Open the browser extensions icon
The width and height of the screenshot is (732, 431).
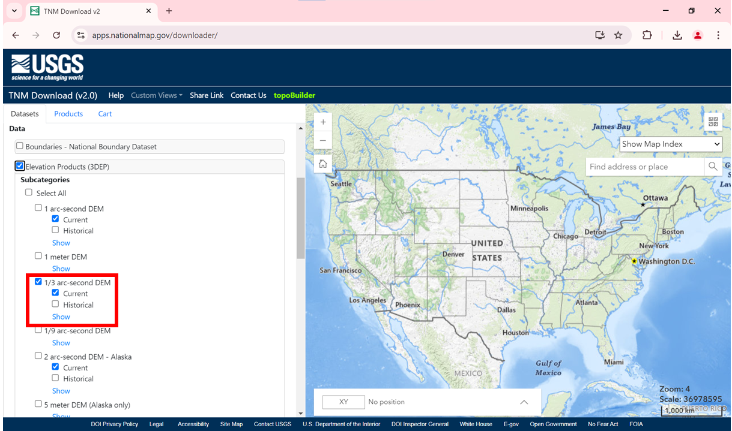647,35
